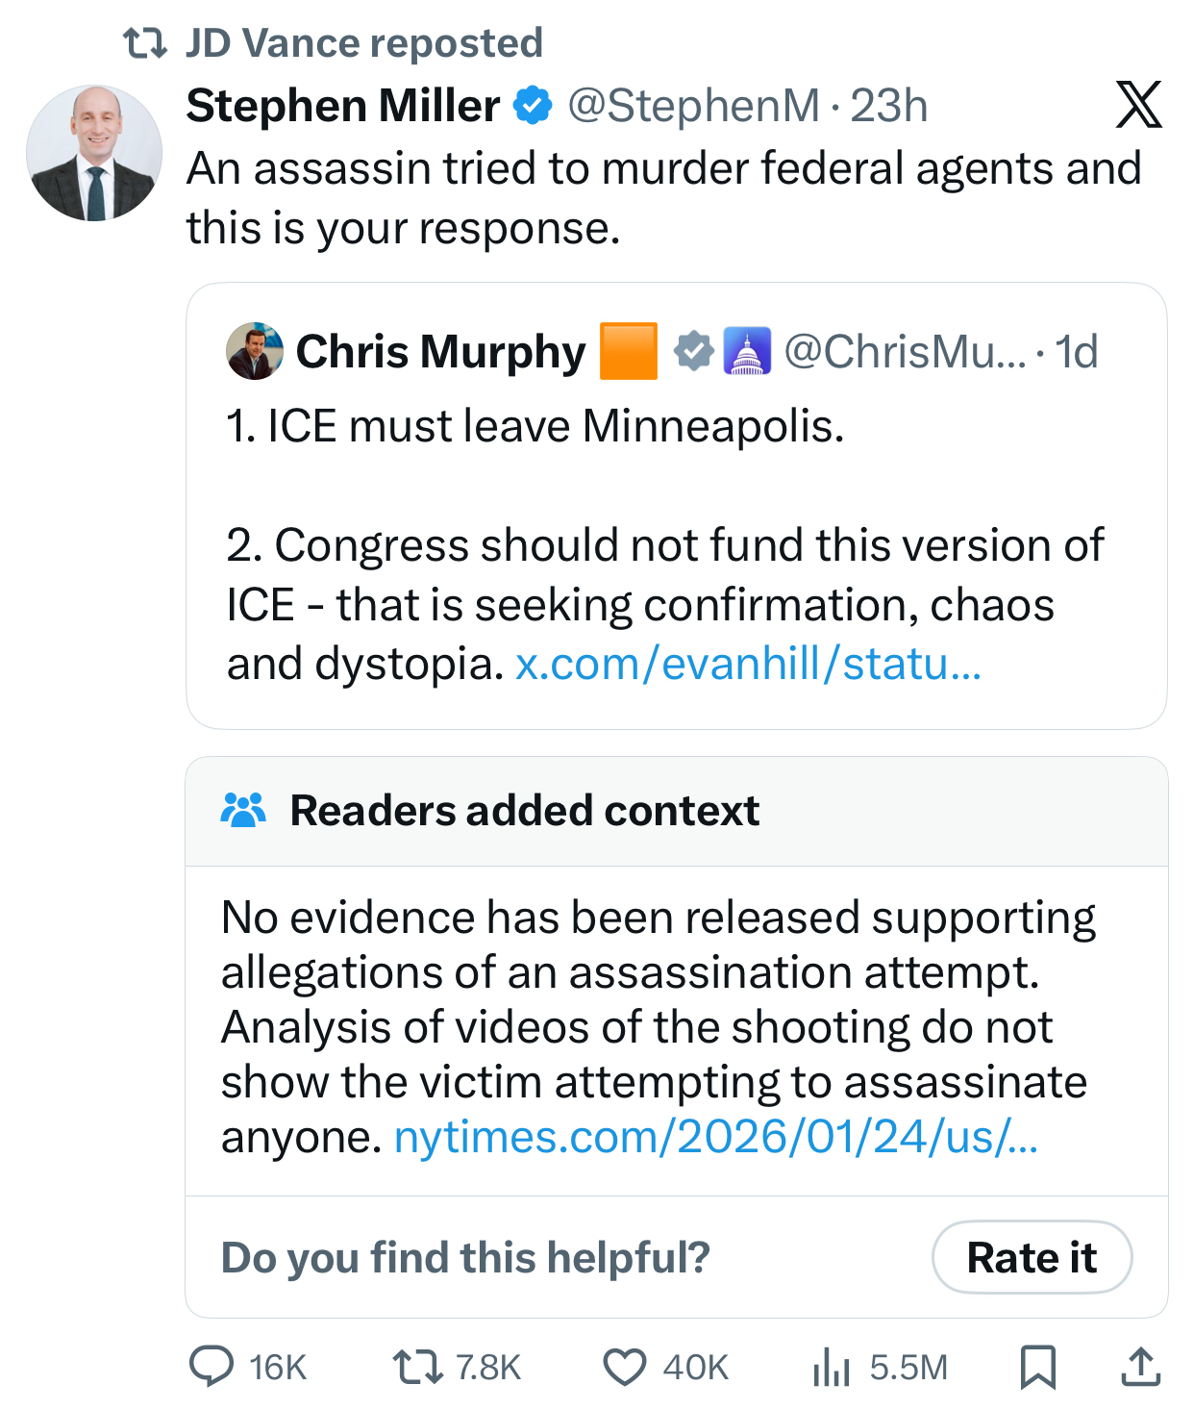The width and height of the screenshot is (1194, 1410).
Task: Click the gray verified badge on quoted post
Action: (693, 352)
